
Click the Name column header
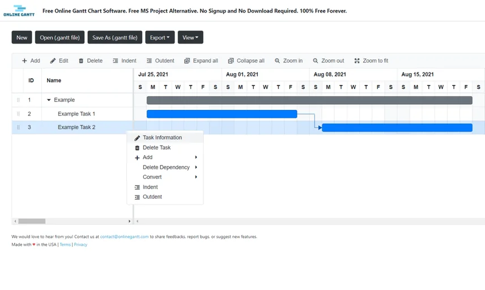click(x=87, y=80)
